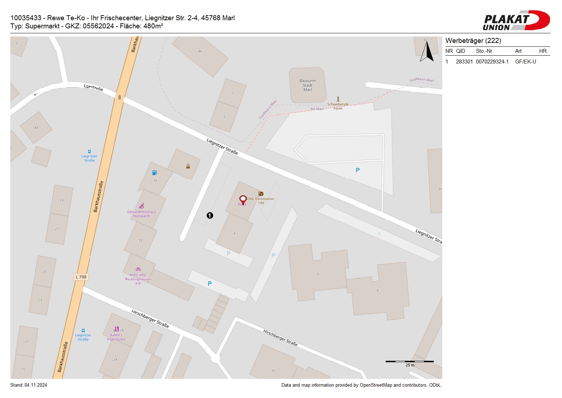
Task: Click the Bauturm Stadt Marl building label
Action: [x=307, y=85]
